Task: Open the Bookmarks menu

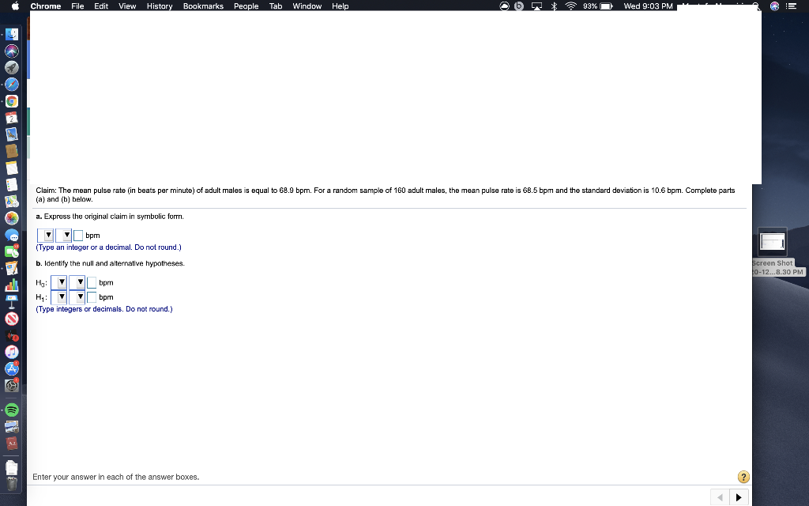Action: point(203,6)
